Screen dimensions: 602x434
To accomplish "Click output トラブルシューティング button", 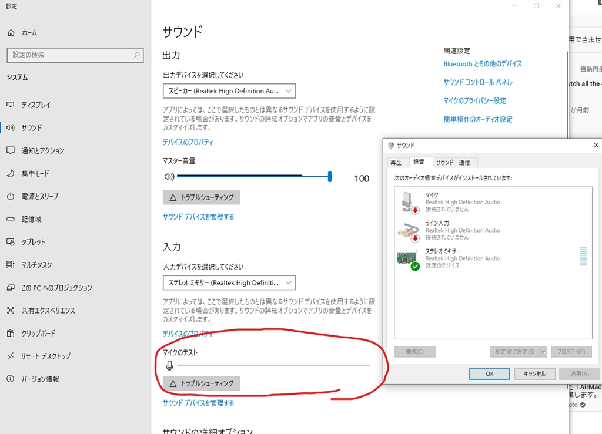I will 202,197.
